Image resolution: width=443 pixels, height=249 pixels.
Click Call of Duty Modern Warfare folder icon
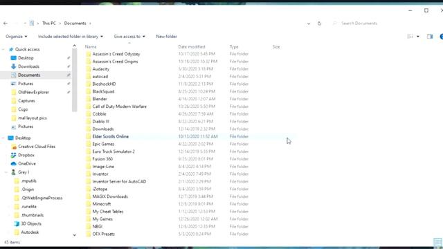point(89,107)
